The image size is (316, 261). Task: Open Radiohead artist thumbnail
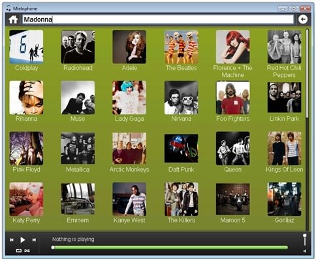click(78, 47)
